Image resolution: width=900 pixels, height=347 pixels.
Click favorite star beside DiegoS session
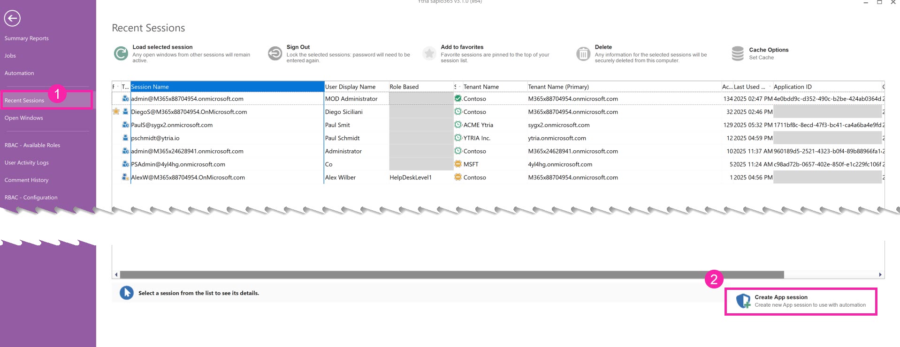pos(116,111)
